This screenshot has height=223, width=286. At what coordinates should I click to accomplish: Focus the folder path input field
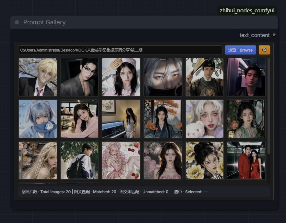(x=120, y=50)
